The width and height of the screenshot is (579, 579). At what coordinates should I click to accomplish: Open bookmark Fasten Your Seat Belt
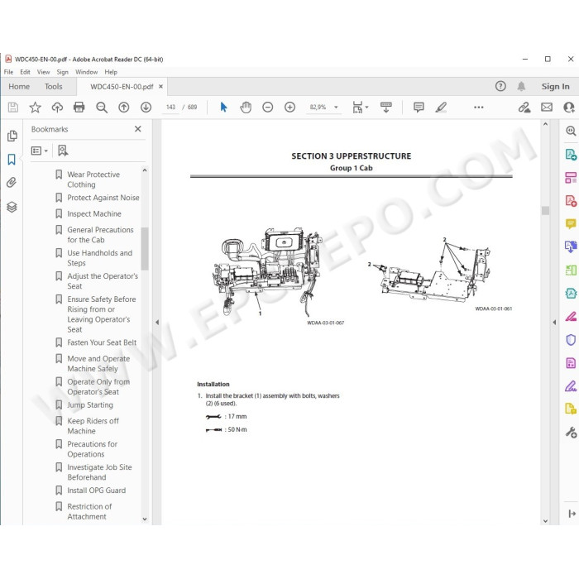coord(102,342)
